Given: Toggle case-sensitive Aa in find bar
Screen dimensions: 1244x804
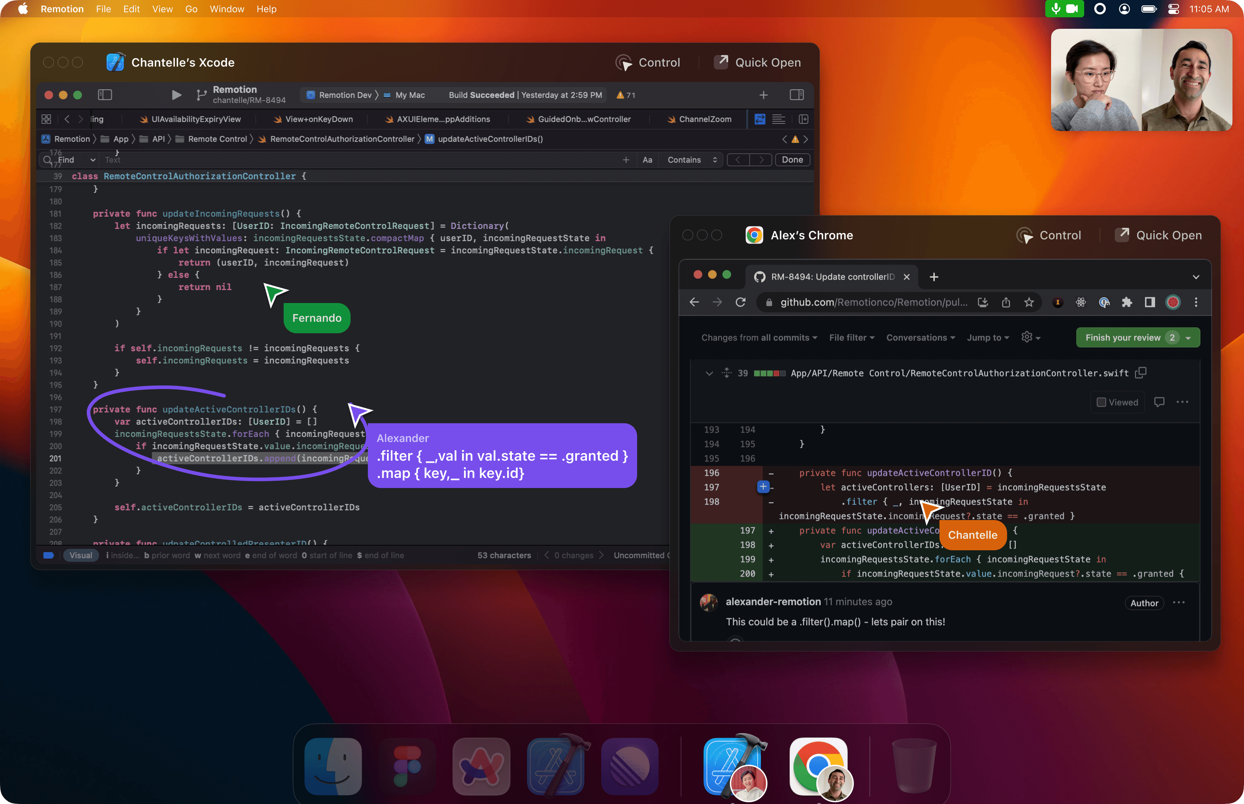Looking at the screenshot, I should click(x=647, y=160).
